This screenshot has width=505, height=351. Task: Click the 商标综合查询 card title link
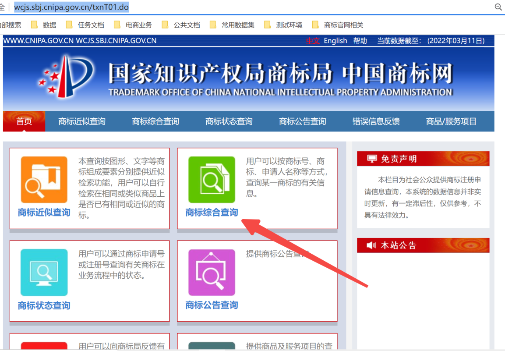pyautogui.click(x=212, y=213)
